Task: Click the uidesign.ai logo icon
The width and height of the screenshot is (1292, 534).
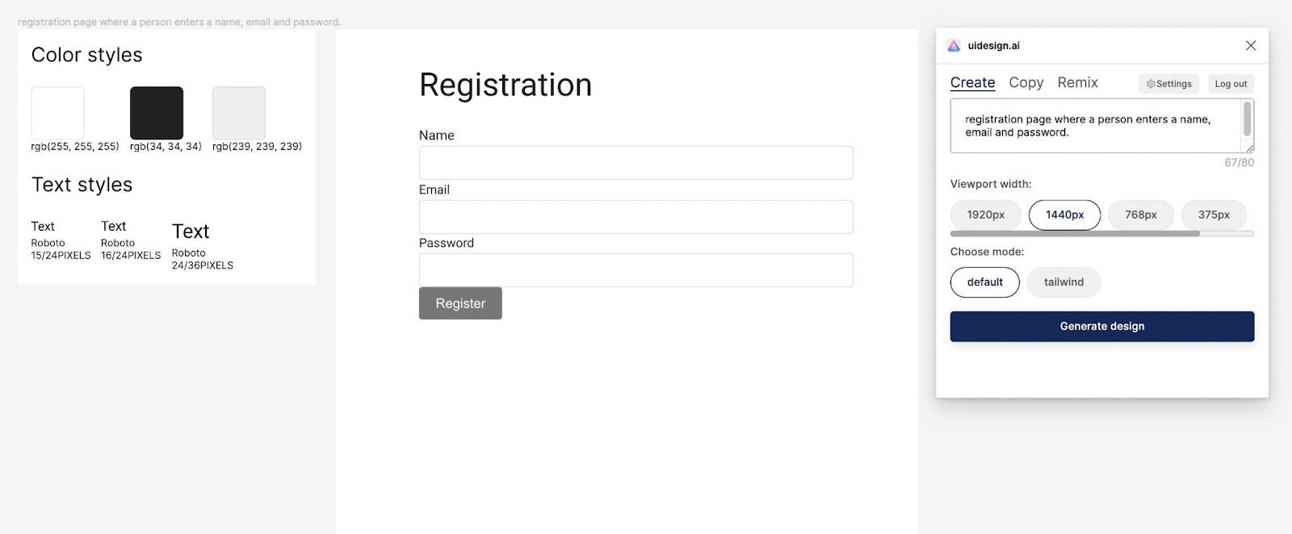Action: [954, 46]
